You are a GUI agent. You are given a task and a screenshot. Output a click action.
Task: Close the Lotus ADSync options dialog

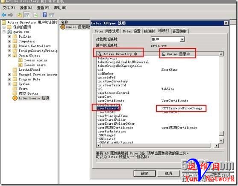tap(226, 23)
